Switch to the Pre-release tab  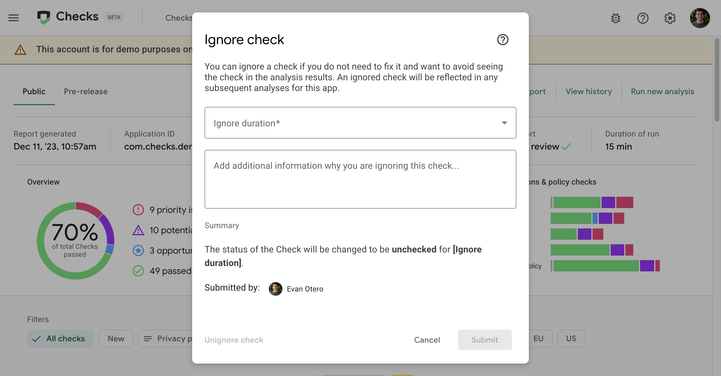click(85, 92)
